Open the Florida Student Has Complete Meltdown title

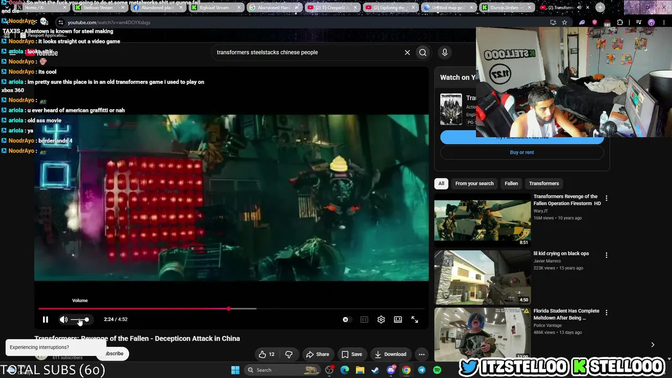566,314
